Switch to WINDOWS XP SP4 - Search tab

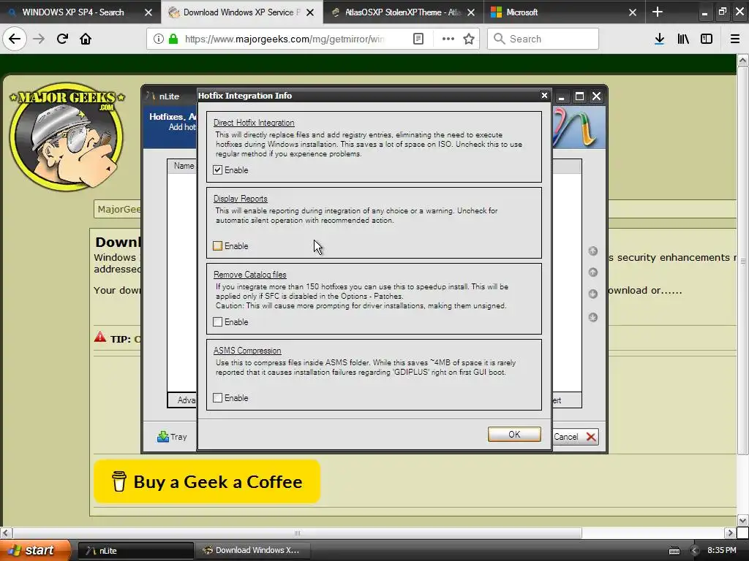(73, 12)
